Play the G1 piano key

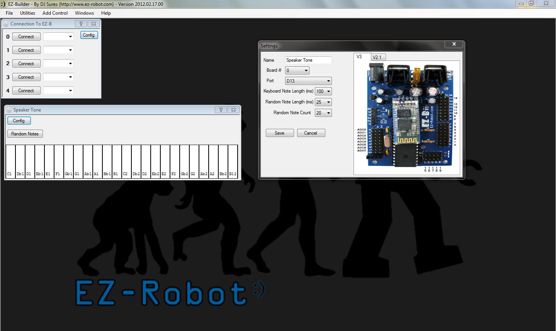[78, 161]
